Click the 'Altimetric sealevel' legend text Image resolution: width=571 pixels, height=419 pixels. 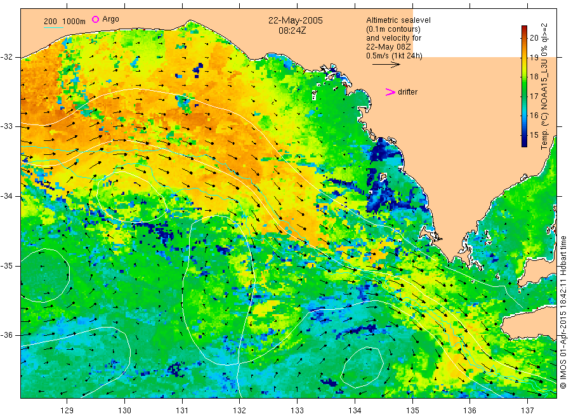click(398, 20)
